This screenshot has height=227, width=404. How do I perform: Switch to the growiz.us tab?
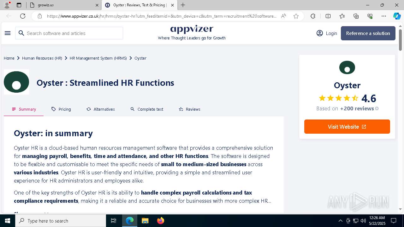64,5
